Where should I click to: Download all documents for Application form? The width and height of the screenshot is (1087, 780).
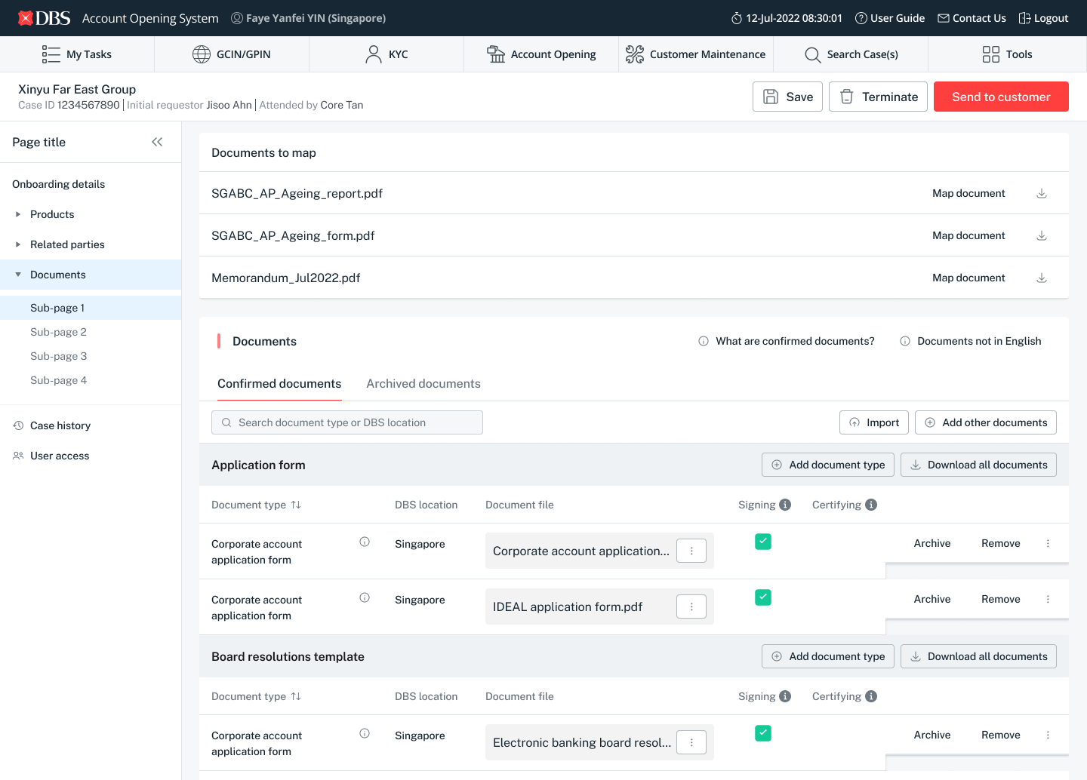(978, 465)
